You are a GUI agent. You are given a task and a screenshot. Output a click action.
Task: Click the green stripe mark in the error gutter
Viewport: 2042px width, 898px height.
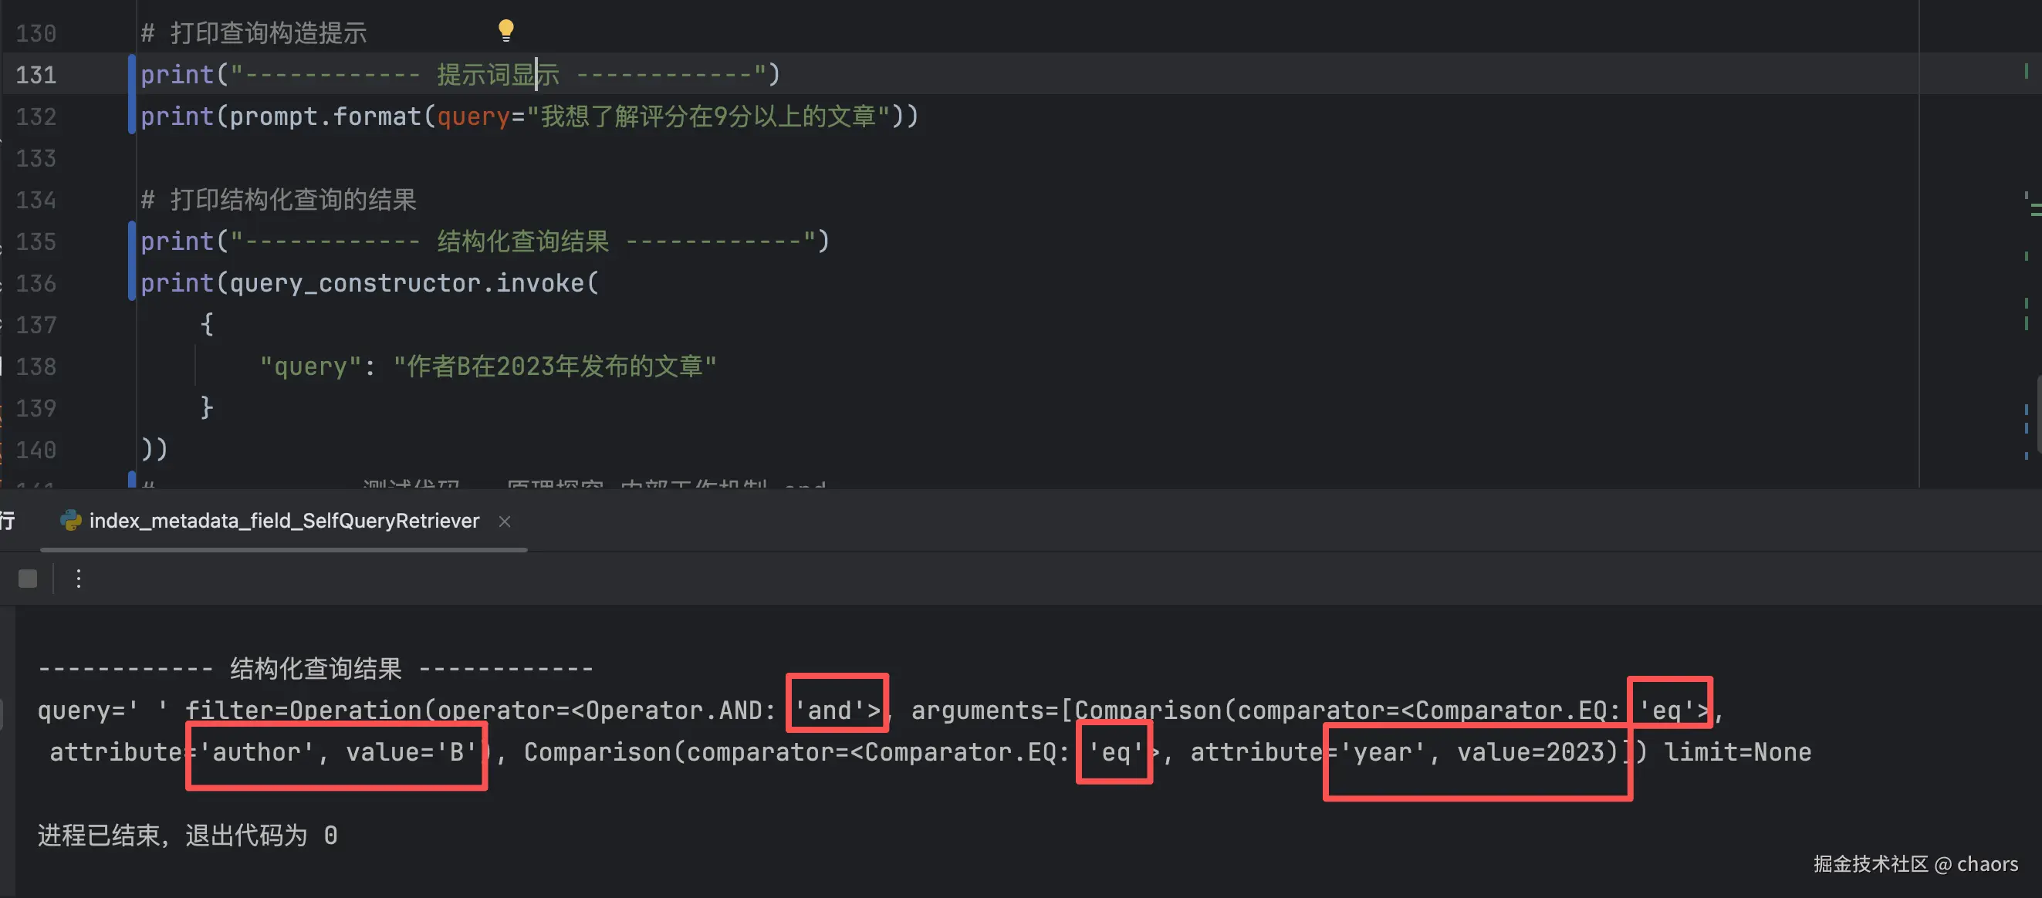[2025, 71]
